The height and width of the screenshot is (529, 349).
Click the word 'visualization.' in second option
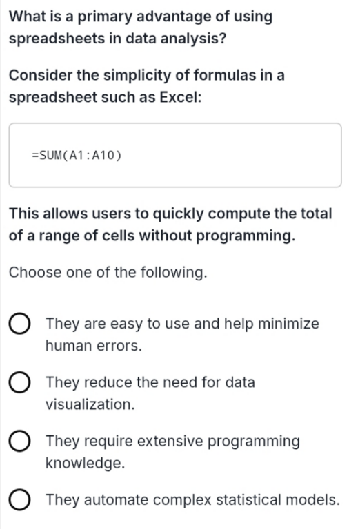click(90, 404)
